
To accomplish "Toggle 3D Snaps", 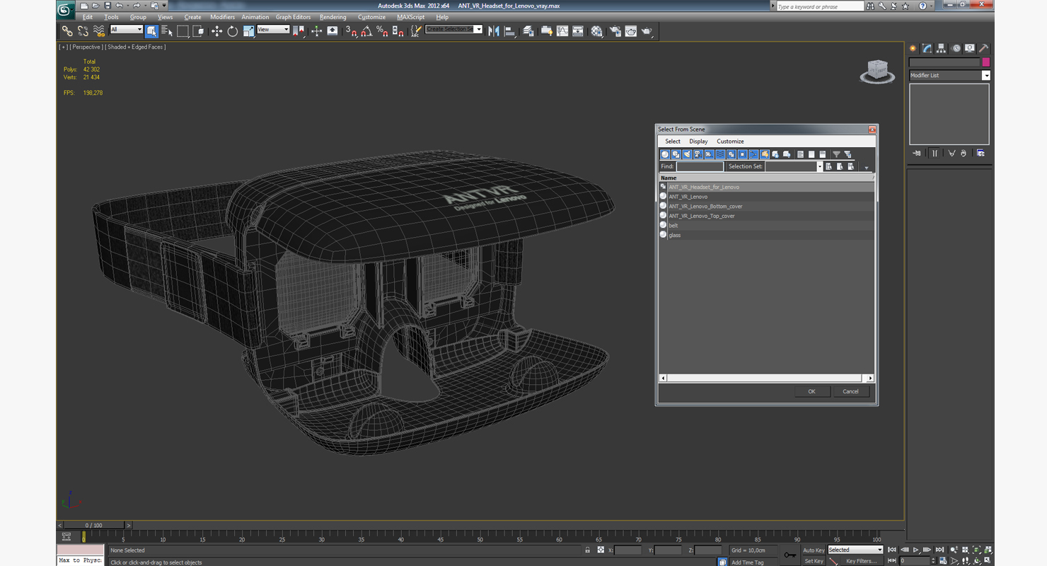I will pos(351,31).
